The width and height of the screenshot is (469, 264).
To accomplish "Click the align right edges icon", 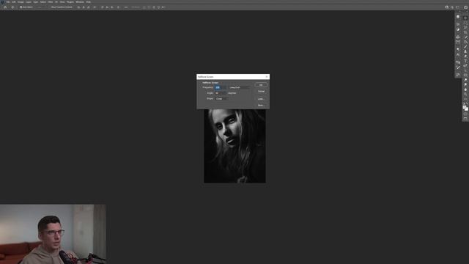I will (x=89, y=7).
